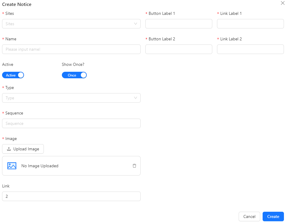
Task: Click the chevron on the Type selector
Action: (x=136, y=98)
